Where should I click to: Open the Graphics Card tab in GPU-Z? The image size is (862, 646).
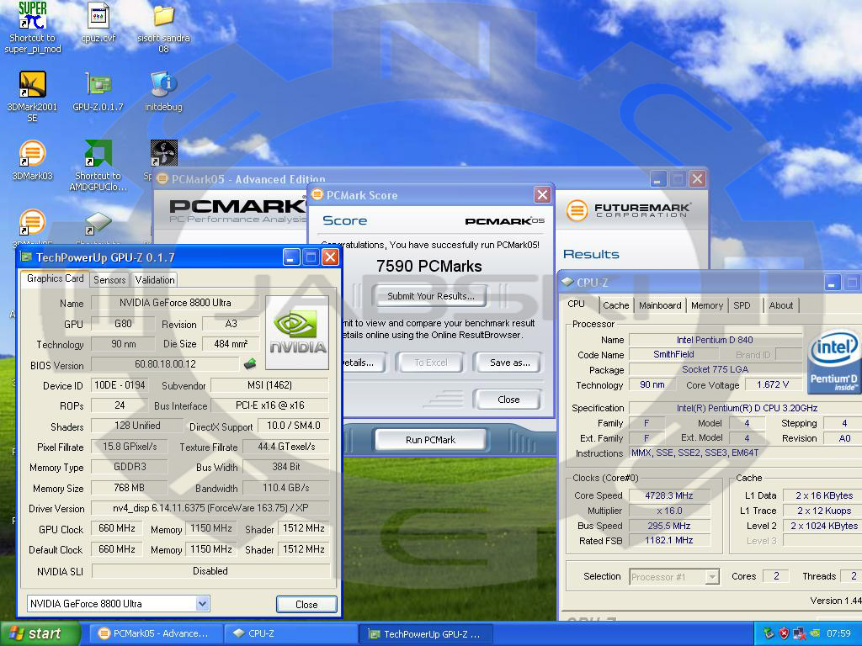[x=55, y=278]
